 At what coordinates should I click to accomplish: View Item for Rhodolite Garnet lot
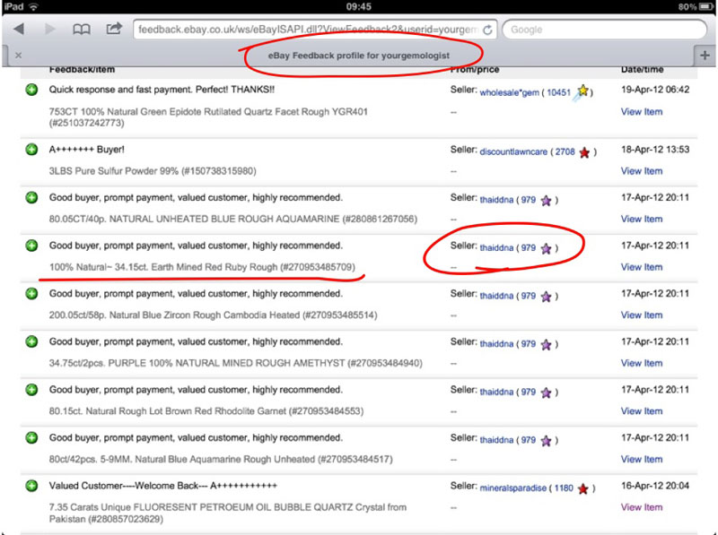tap(642, 411)
